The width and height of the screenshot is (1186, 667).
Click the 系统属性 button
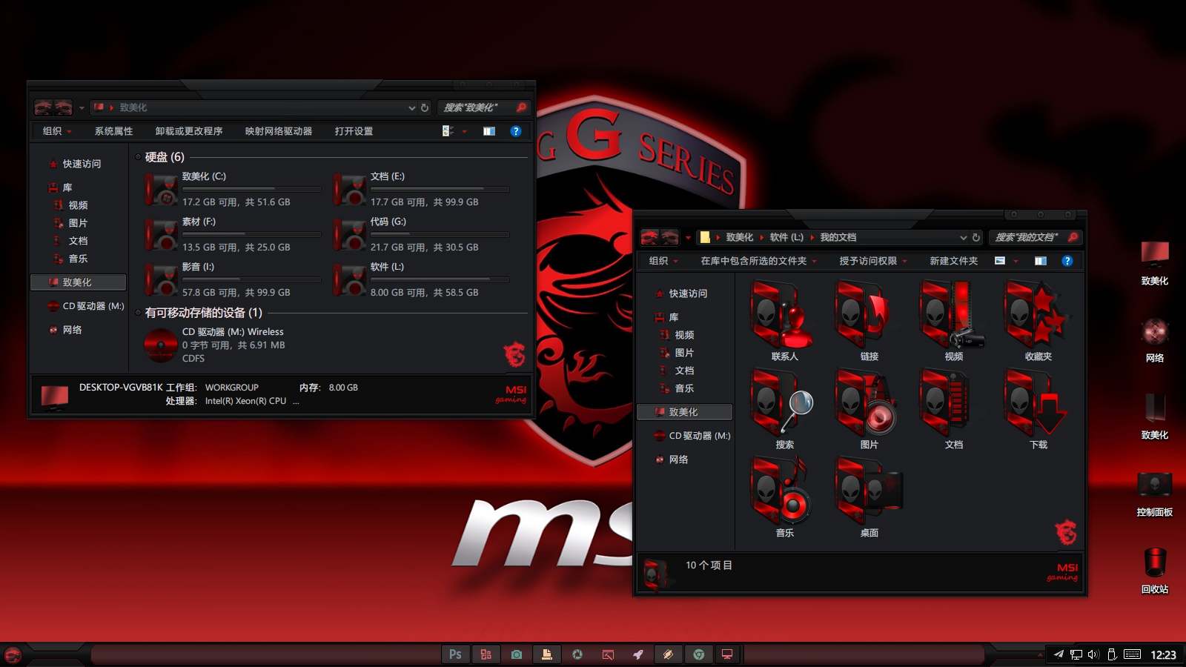tap(113, 131)
